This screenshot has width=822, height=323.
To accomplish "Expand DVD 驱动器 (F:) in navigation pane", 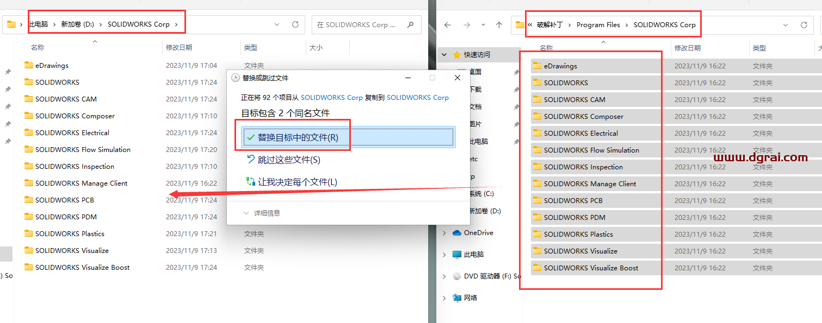I will 444,276.
